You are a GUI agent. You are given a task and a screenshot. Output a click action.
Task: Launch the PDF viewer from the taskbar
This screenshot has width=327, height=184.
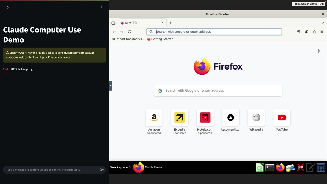click(x=300, y=168)
